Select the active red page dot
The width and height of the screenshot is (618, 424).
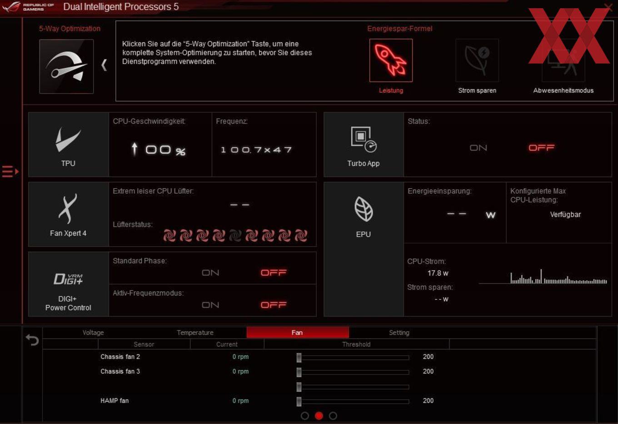319,416
